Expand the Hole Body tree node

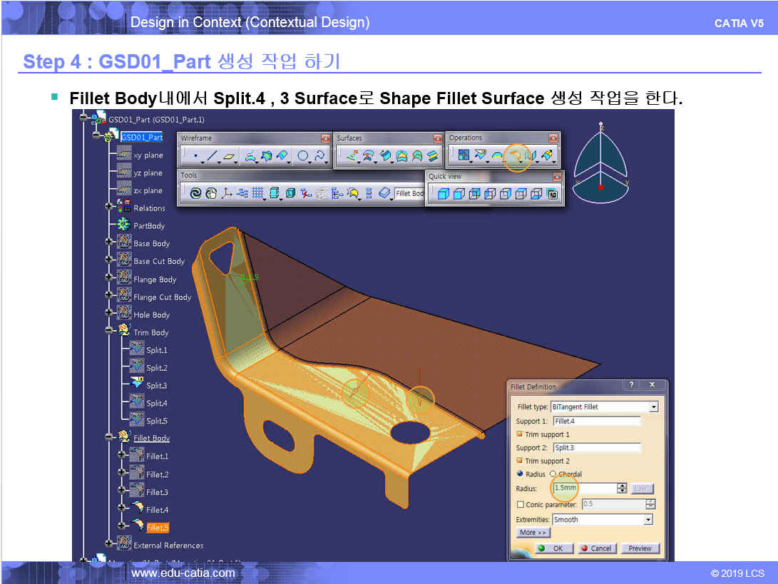point(108,312)
